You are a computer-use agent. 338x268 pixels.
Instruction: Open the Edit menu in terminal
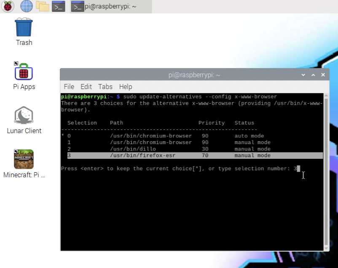coord(86,87)
